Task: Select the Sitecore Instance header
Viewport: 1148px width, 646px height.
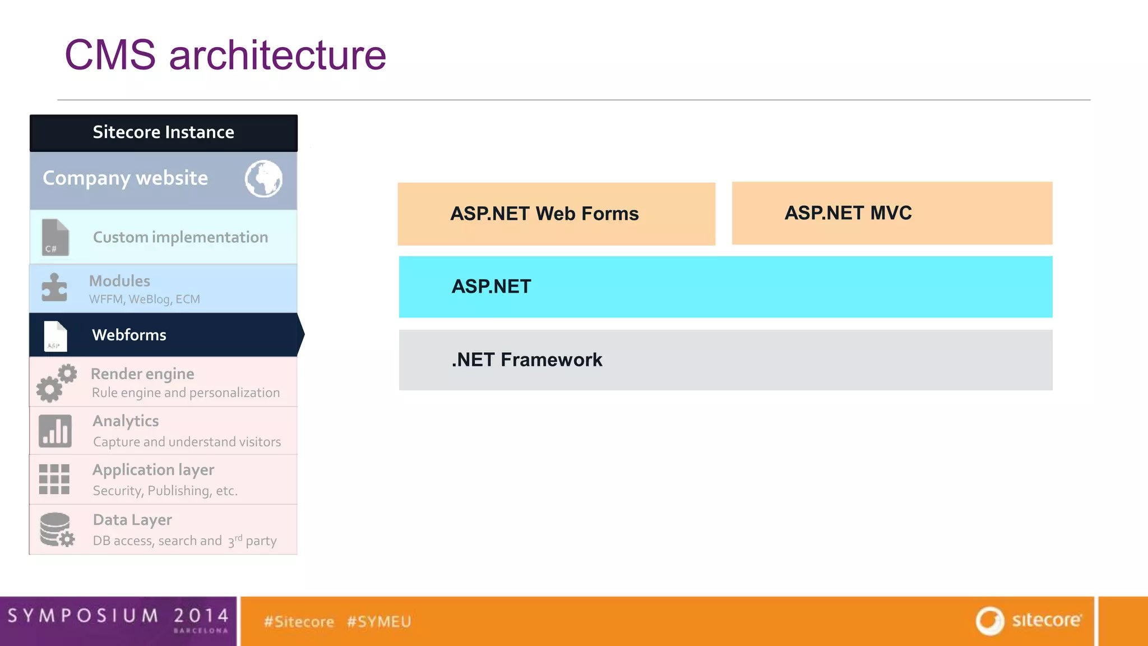Action: click(x=163, y=132)
